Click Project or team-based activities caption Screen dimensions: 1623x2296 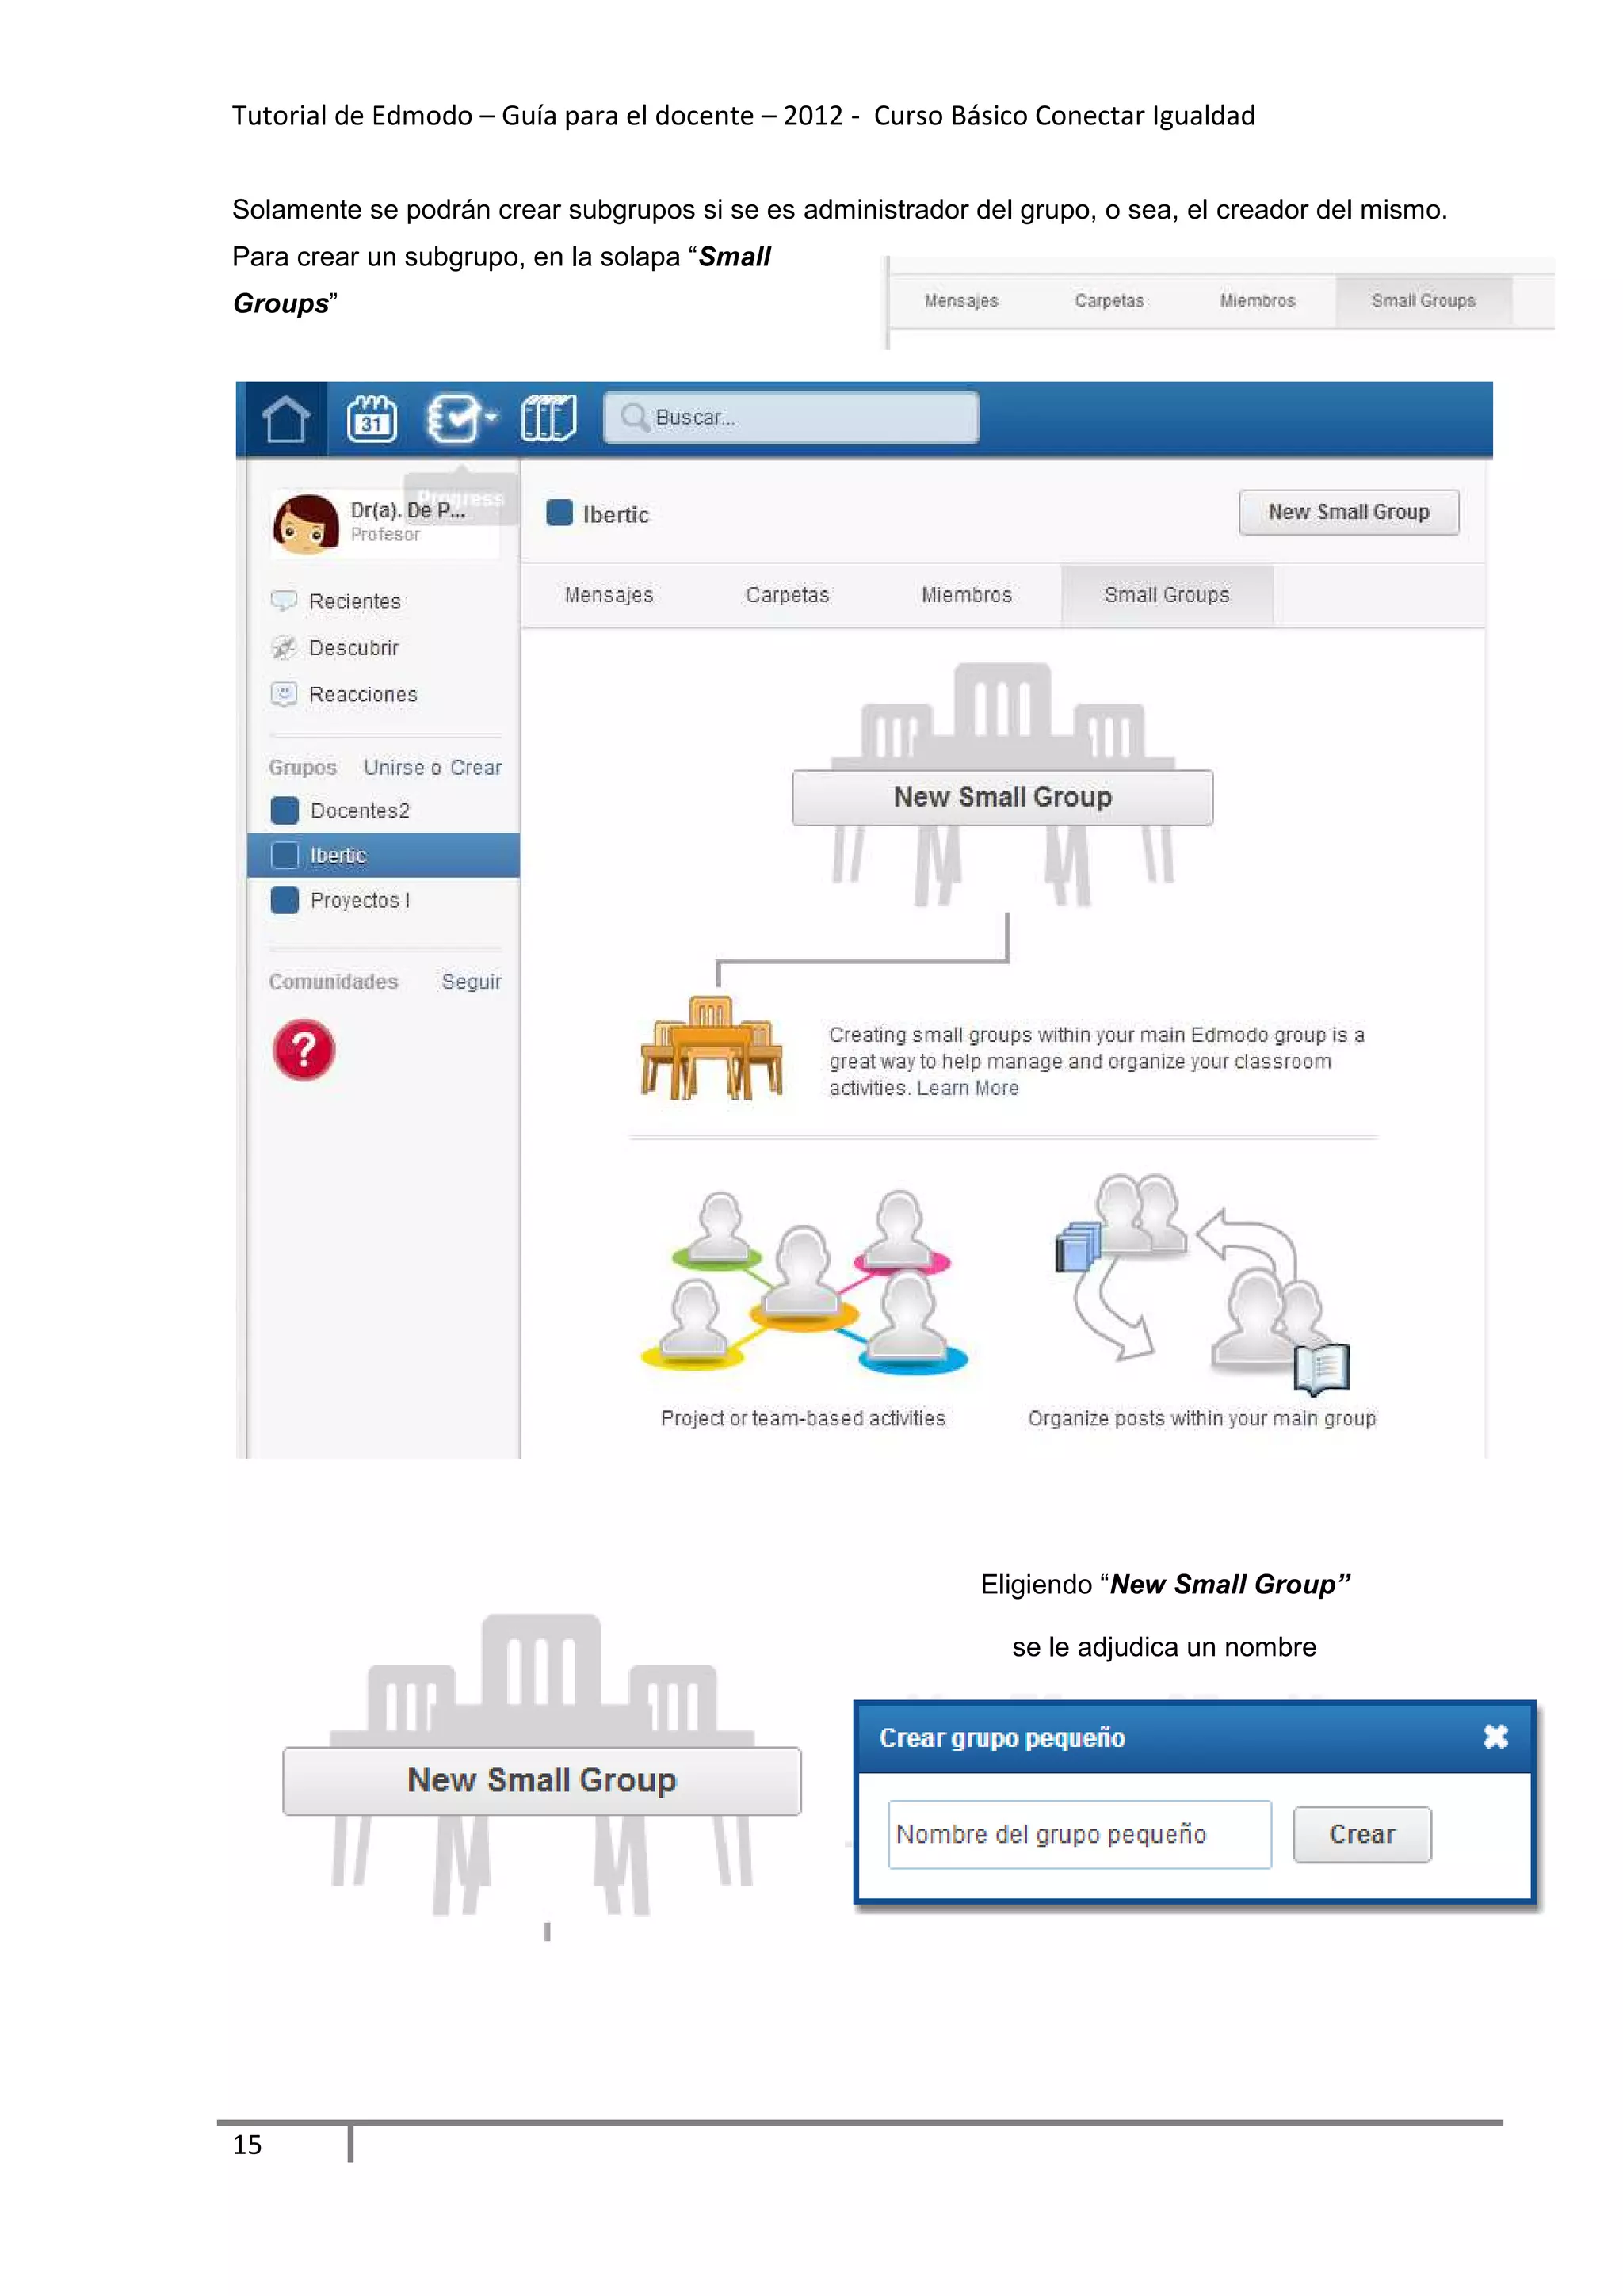[x=803, y=1418]
